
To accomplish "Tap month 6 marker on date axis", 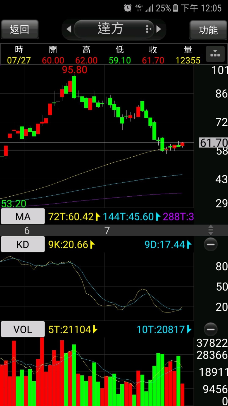I will point(27,231).
